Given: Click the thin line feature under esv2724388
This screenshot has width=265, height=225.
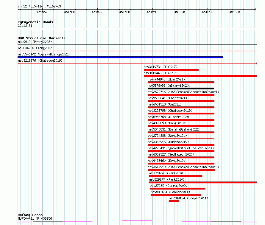Looking at the screenshot, I should (181, 139).
